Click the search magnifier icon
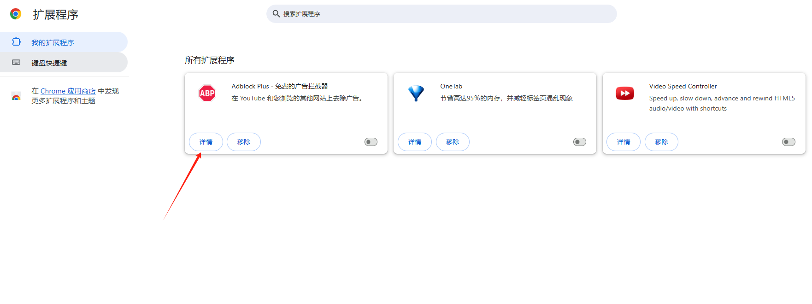This screenshot has height=304, width=812. click(x=276, y=14)
